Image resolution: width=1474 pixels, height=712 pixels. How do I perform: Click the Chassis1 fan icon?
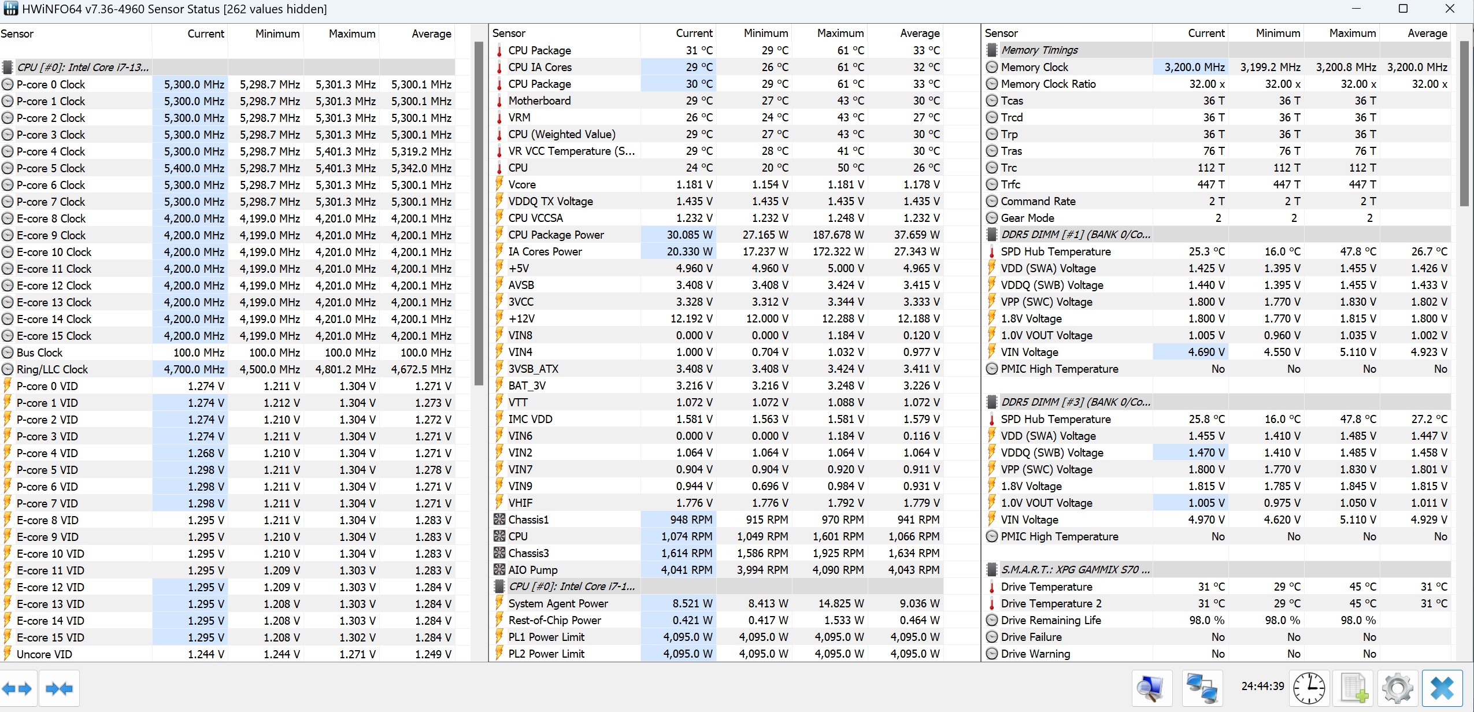click(499, 520)
